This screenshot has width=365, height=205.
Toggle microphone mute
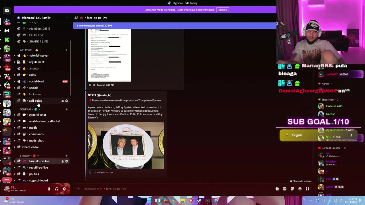[49, 189]
